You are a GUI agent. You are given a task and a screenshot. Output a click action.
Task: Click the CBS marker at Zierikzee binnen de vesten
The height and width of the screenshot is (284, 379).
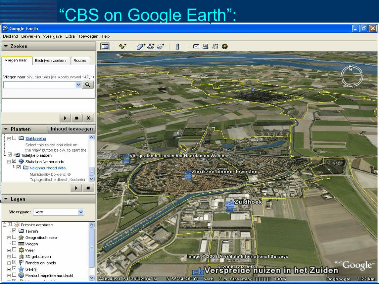(x=188, y=175)
